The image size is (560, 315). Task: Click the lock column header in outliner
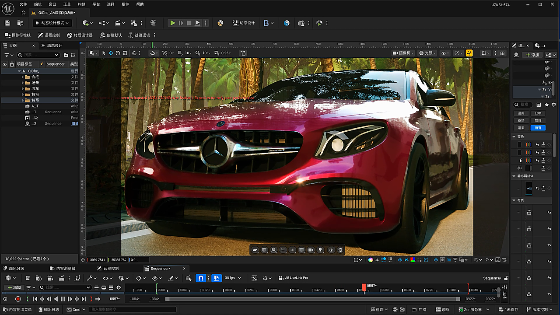[x=12, y=64]
